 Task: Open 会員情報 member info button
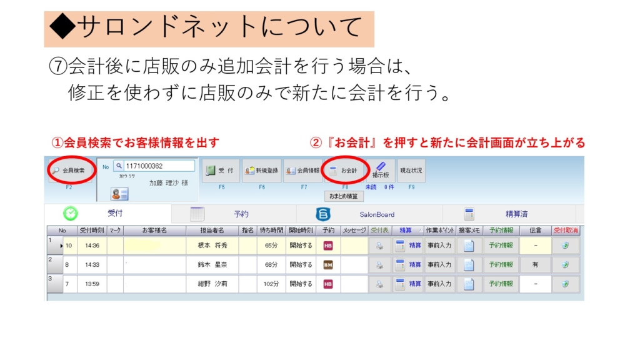[303, 171]
